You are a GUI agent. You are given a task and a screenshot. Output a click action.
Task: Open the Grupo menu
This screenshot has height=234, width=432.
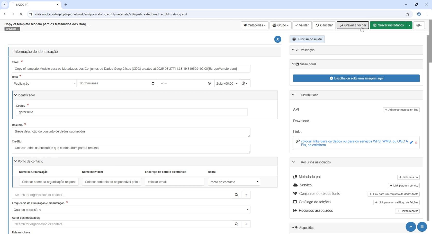coord(280,25)
